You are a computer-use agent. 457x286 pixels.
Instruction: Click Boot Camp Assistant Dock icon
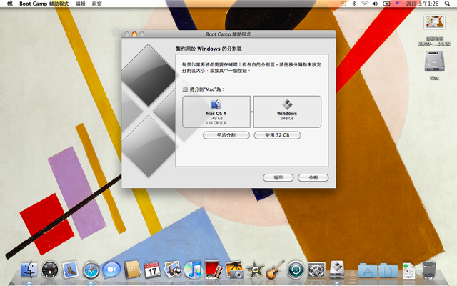tap(337, 270)
